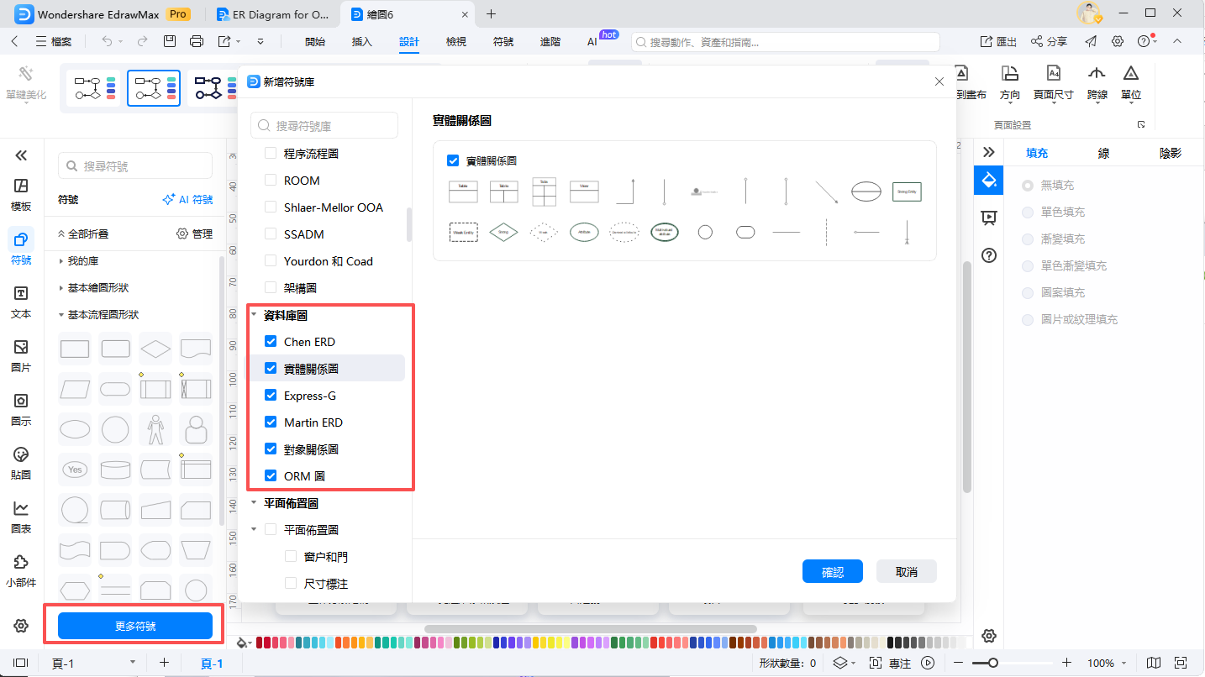Collapse the 資料庫圖 category
This screenshot has height=677, width=1205.
(254, 315)
